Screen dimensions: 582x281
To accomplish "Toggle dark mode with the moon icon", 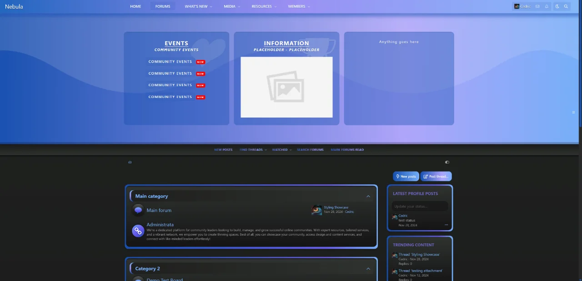I will click(557, 6).
